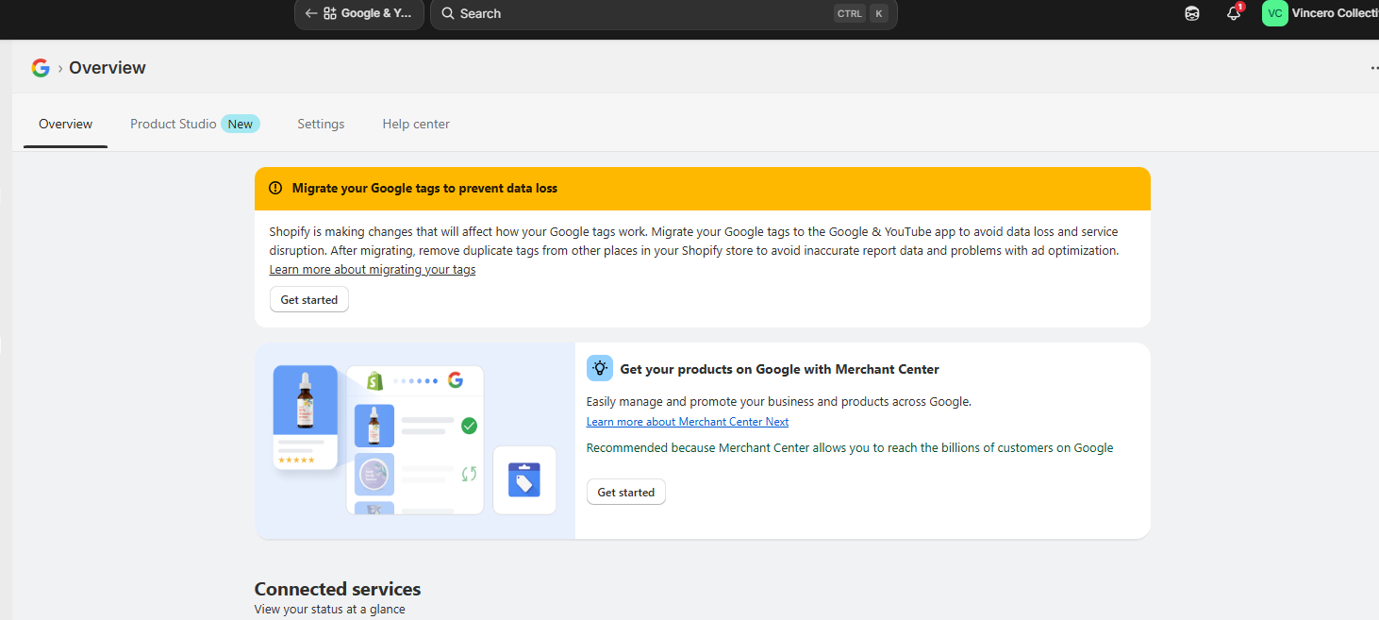
Task: Click the text starting "Recommended because Merchant Center"
Action: [850, 448]
